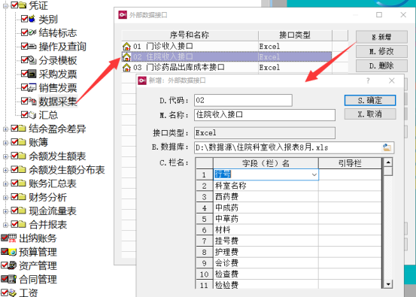Click the 外部数据接口 window title icon

(x=123, y=15)
